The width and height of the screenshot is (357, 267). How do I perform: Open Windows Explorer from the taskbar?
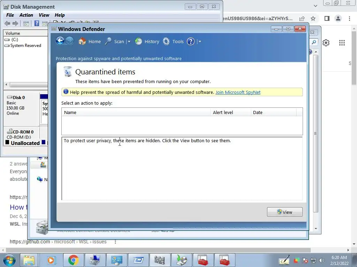pyautogui.click(x=29, y=260)
